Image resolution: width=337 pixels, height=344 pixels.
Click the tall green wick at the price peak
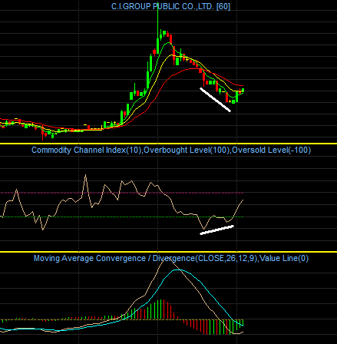[158, 21]
